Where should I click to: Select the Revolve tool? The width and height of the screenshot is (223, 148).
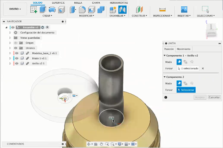52,10
